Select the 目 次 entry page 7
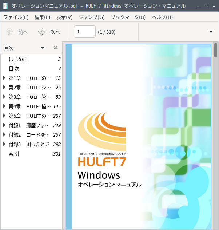This screenshot has height=230, width=219. (31, 69)
